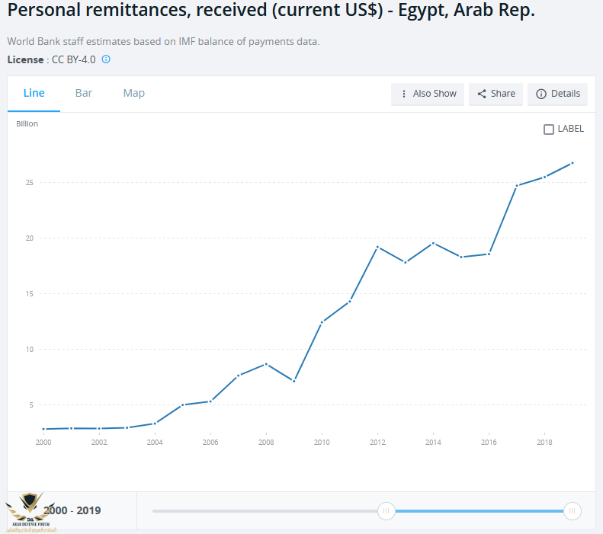Select the 2017 data point on the line

click(517, 186)
